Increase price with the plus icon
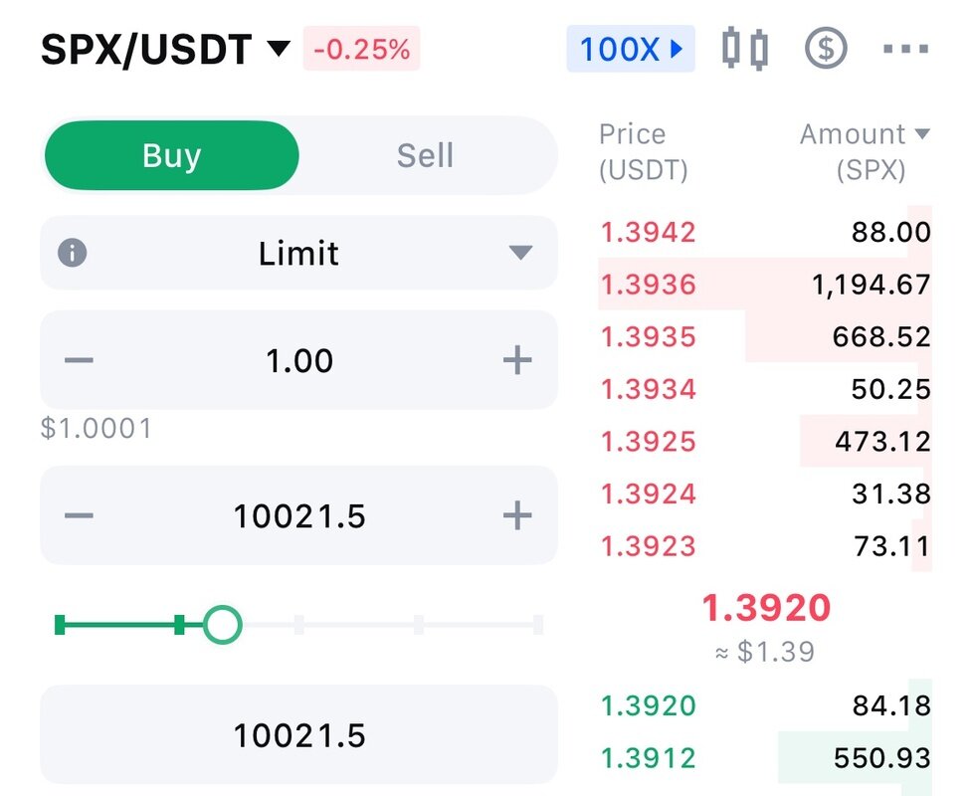Image resolution: width=972 pixels, height=796 pixels. click(517, 360)
